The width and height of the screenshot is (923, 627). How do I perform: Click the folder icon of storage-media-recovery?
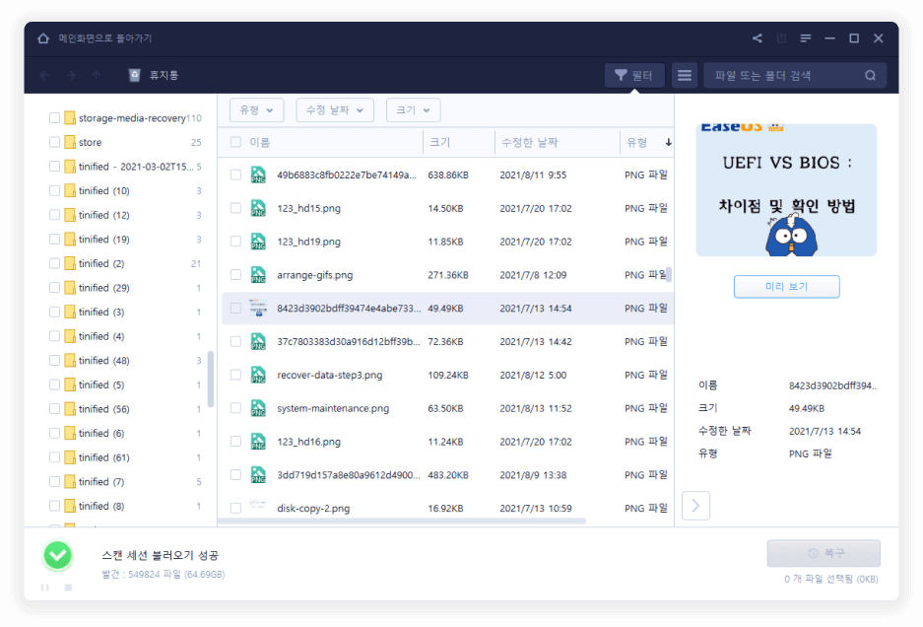click(70, 118)
